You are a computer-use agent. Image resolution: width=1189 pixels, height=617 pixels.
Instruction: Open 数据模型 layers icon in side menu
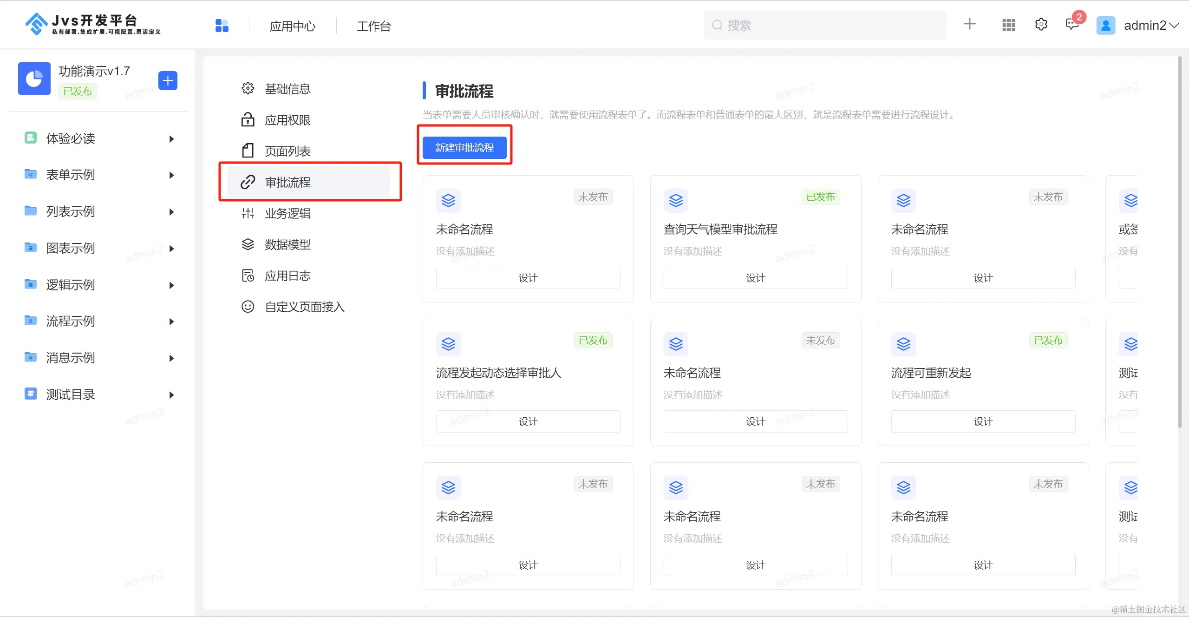[x=248, y=244]
